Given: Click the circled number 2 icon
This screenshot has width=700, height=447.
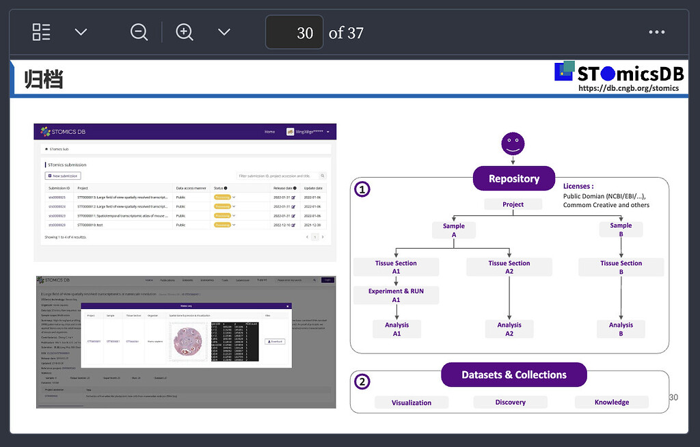Looking at the screenshot, I should (363, 383).
